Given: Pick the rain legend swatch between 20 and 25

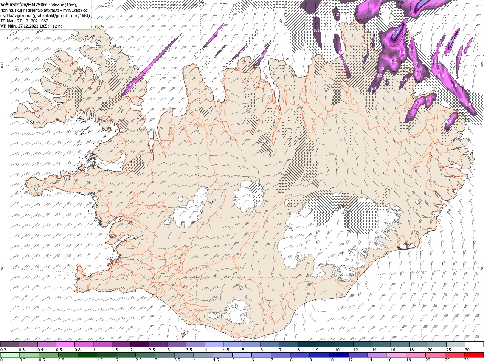Looking at the screenshot, I should (435, 355).
